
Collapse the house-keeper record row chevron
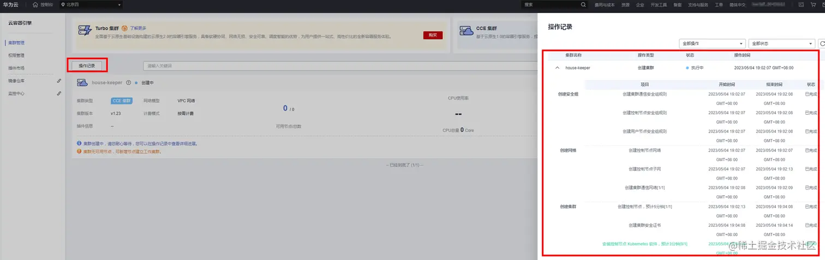557,68
